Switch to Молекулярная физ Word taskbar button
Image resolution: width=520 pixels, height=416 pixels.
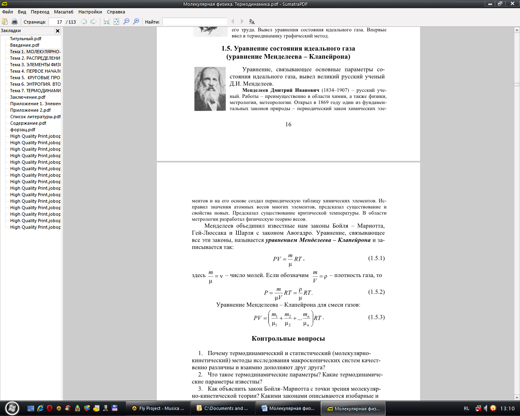[288, 408]
